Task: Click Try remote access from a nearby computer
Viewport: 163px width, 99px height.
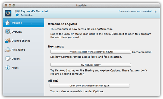Action: (x=90, y=52)
